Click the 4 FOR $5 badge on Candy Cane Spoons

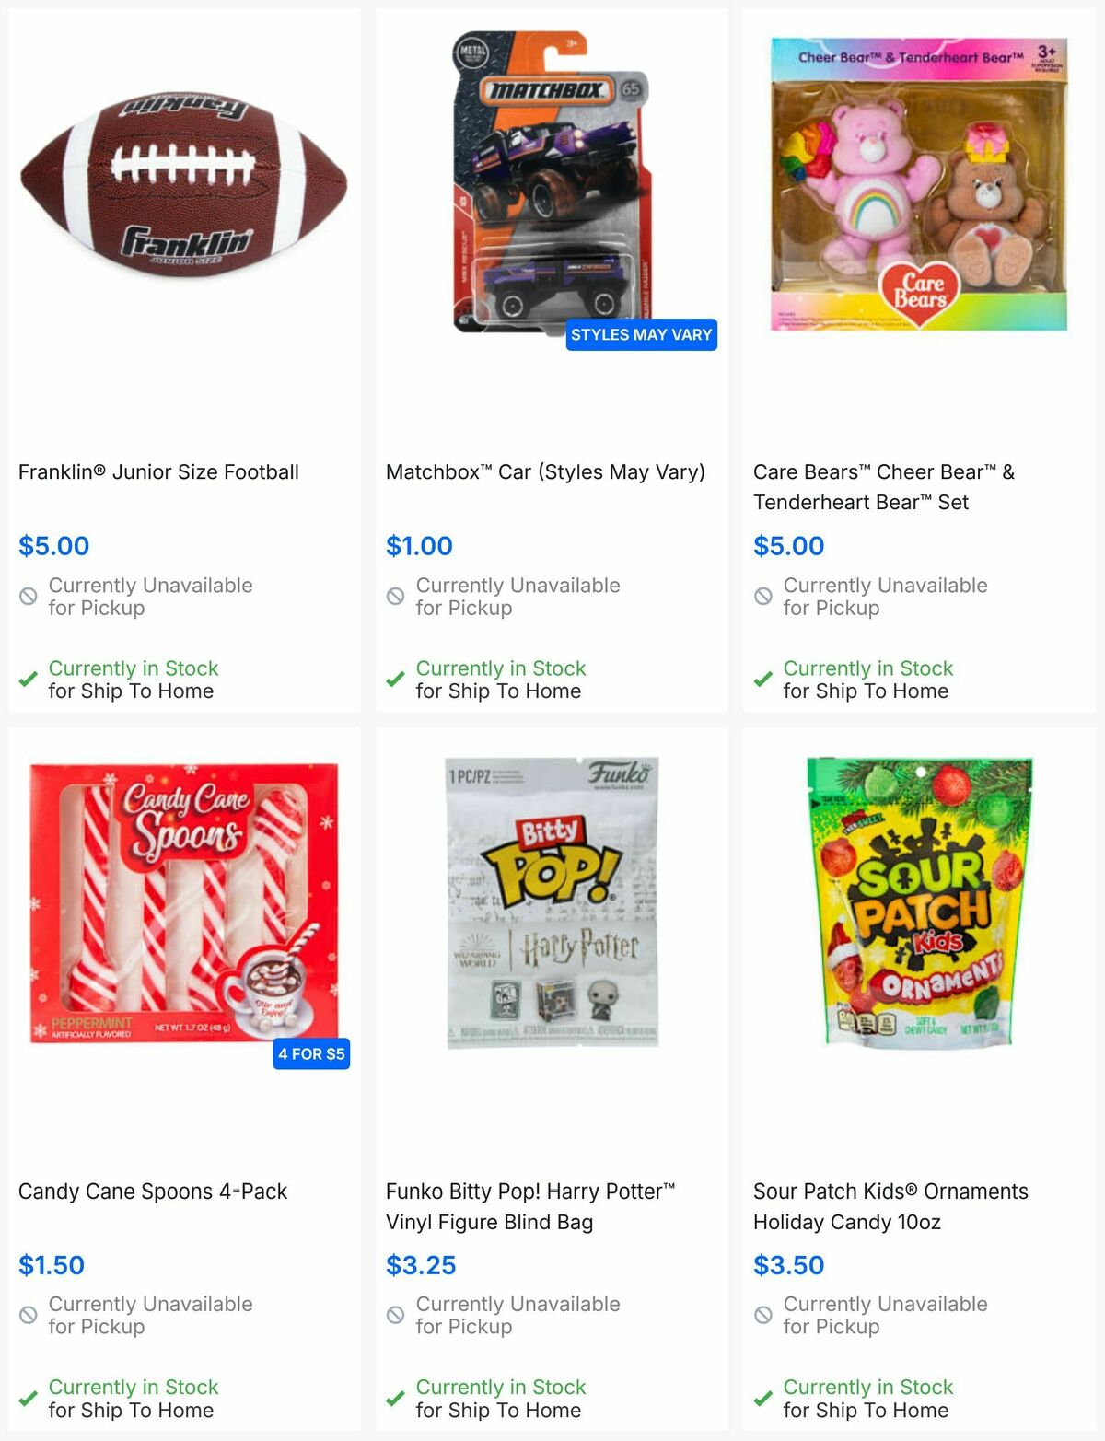[311, 1054]
